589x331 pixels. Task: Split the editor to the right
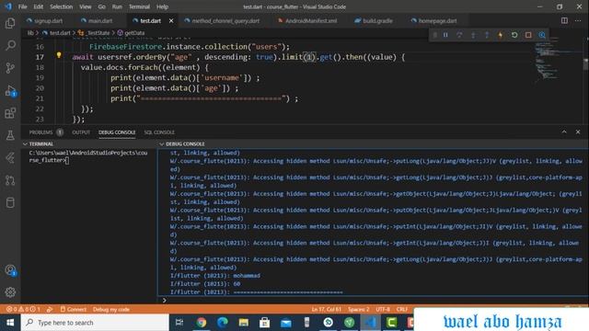(x=564, y=20)
